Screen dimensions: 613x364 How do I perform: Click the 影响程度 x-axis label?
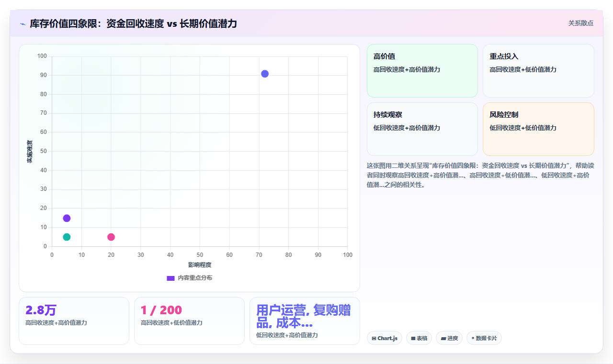pyautogui.click(x=200, y=265)
